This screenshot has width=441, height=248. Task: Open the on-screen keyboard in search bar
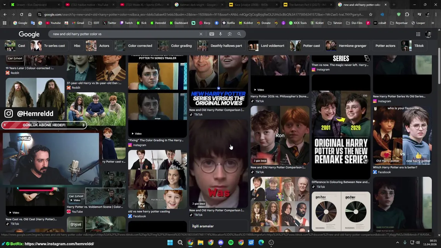click(x=212, y=34)
